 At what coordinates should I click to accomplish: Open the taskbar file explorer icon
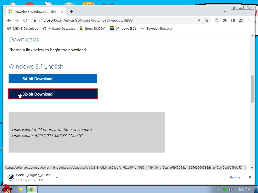pyautogui.click(x=20, y=189)
